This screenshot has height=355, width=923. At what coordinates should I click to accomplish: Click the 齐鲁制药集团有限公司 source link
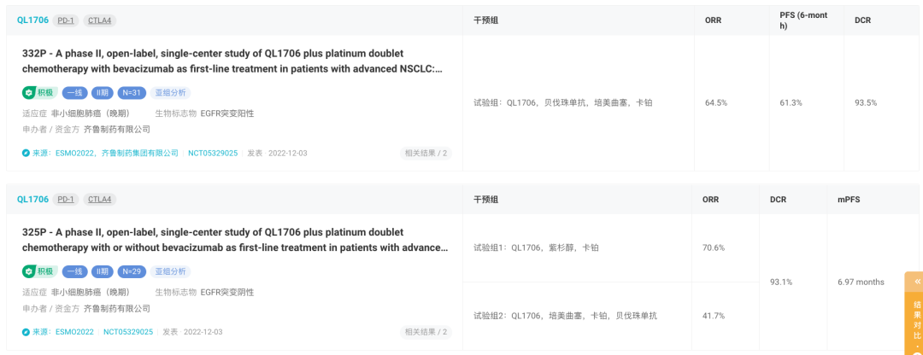[139, 153]
